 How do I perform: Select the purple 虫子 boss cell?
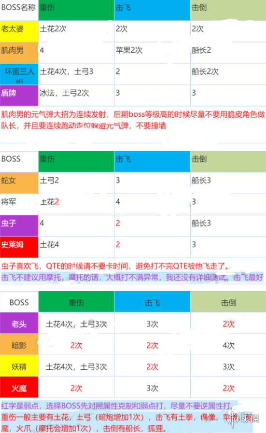point(19,225)
